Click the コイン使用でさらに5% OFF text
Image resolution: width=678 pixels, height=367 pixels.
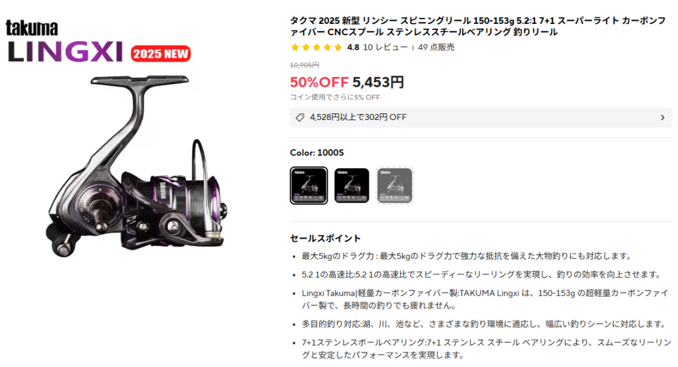tap(335, 97)
